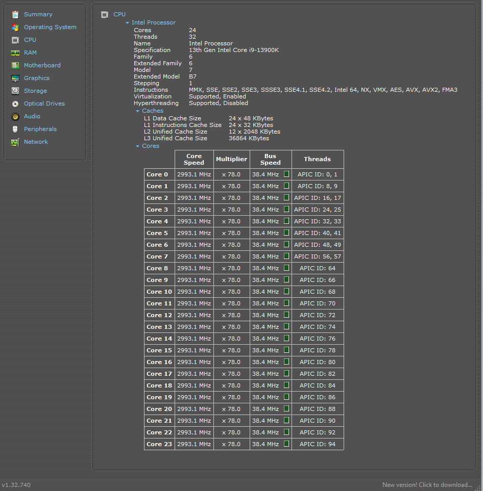Screen dimensions: 483x491
Task: Click Core 10 speed 2993.1 MHz cell
Action: (194, 292)
